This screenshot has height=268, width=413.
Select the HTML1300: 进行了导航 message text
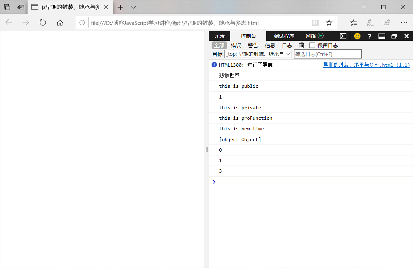[248, 65]
